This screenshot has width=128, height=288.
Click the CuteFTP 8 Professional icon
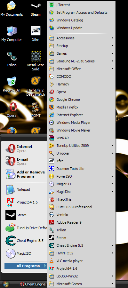(x=52, y=207)
